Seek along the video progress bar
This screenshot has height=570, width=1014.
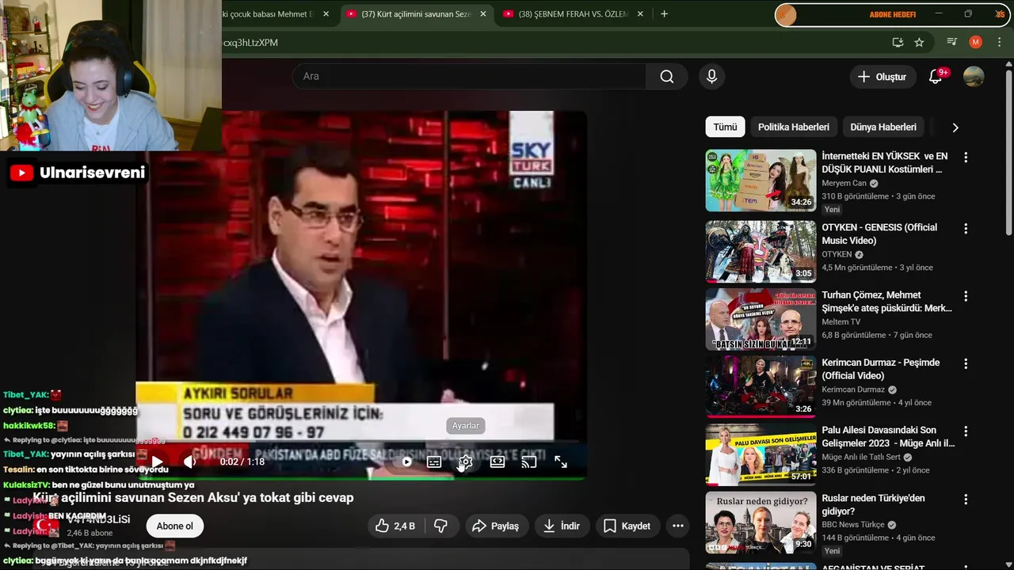361,477
